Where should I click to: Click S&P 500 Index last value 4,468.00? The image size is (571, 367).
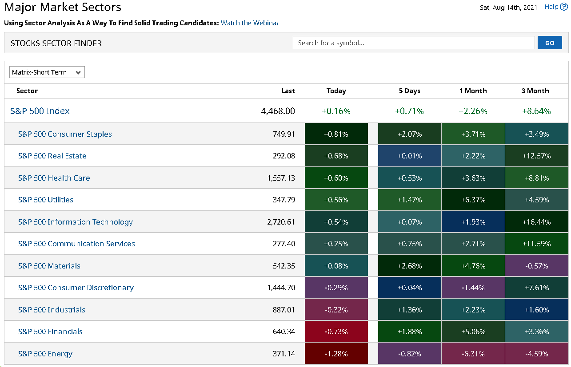(x=278, y=111)
